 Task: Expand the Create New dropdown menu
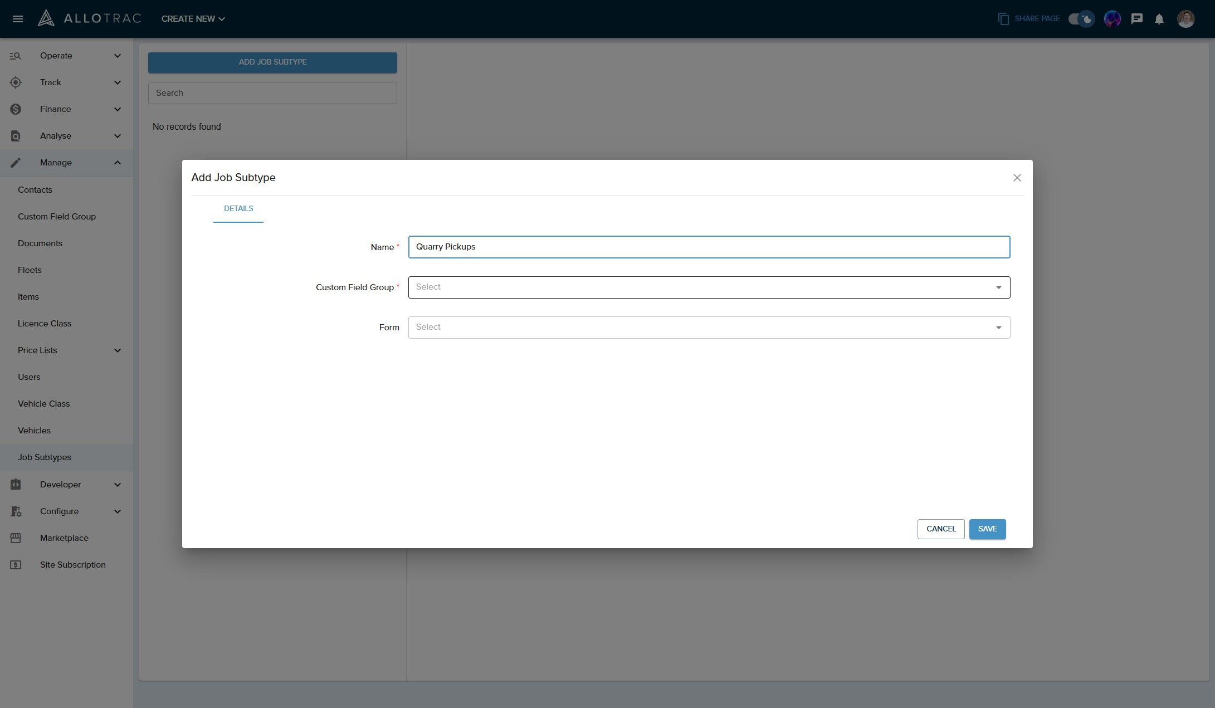(x=193, y=19)
